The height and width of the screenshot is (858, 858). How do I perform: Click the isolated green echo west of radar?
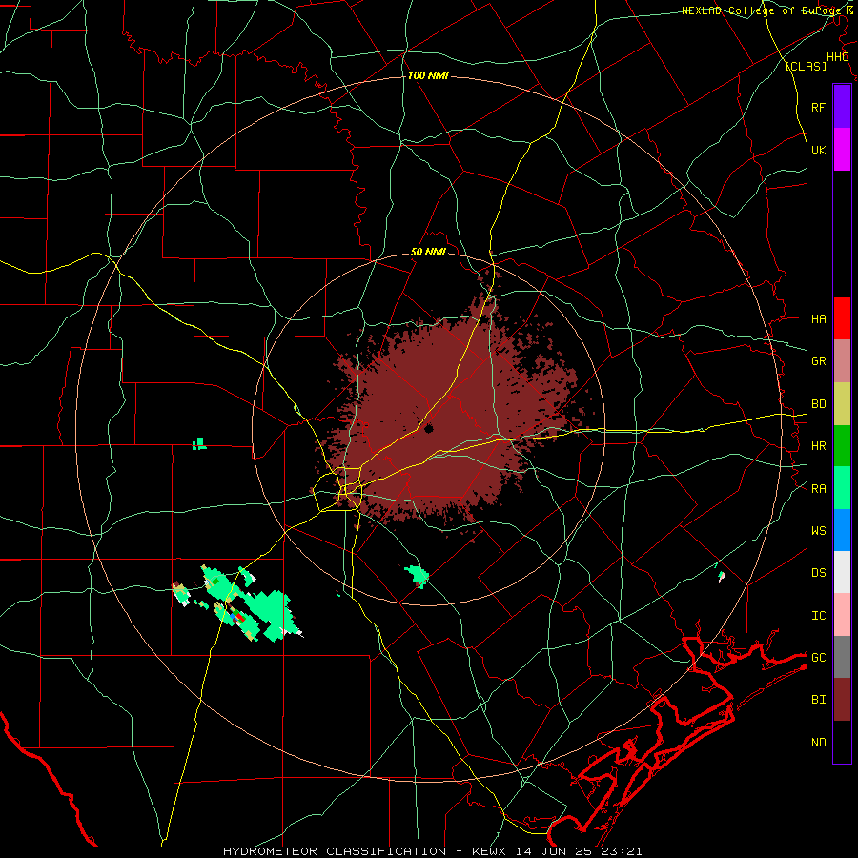[200, 443]
